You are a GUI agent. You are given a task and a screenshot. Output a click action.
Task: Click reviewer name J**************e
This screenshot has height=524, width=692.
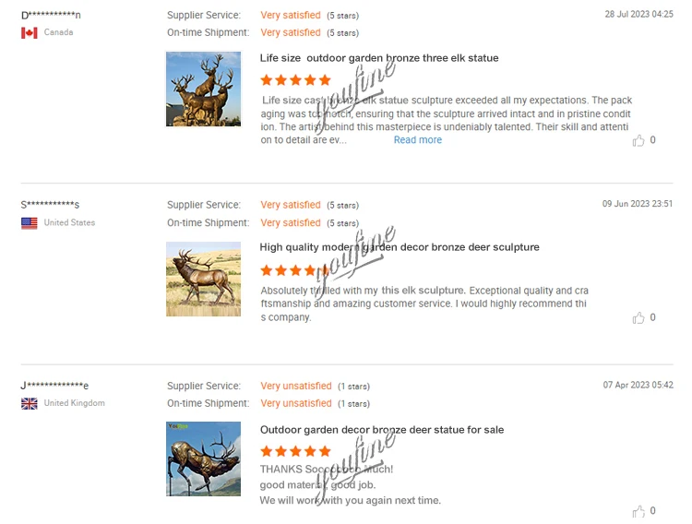54,386
